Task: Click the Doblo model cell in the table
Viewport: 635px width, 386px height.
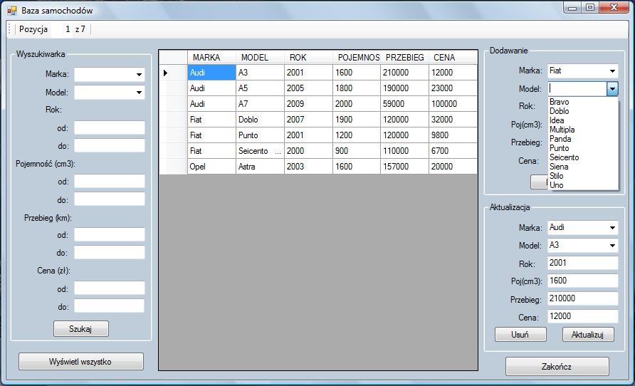Action: click(x=260, y=120)
